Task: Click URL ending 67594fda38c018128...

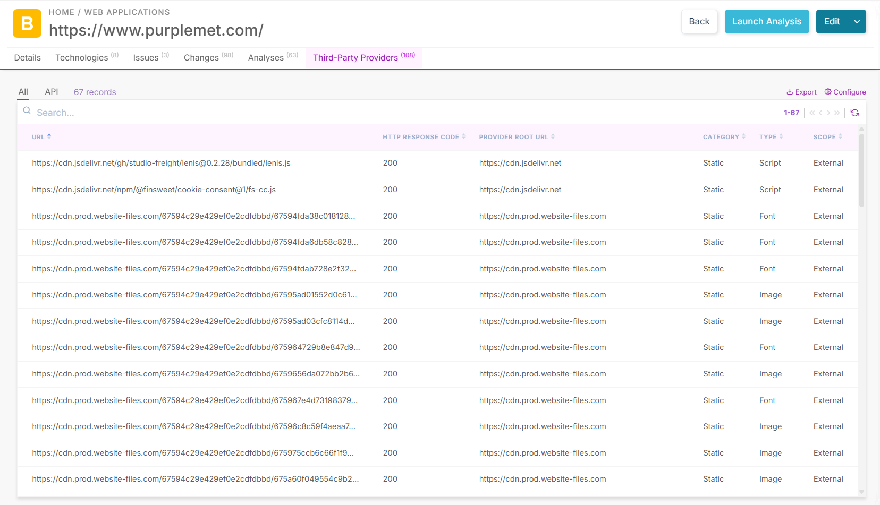Action: (x=193, y=216)
